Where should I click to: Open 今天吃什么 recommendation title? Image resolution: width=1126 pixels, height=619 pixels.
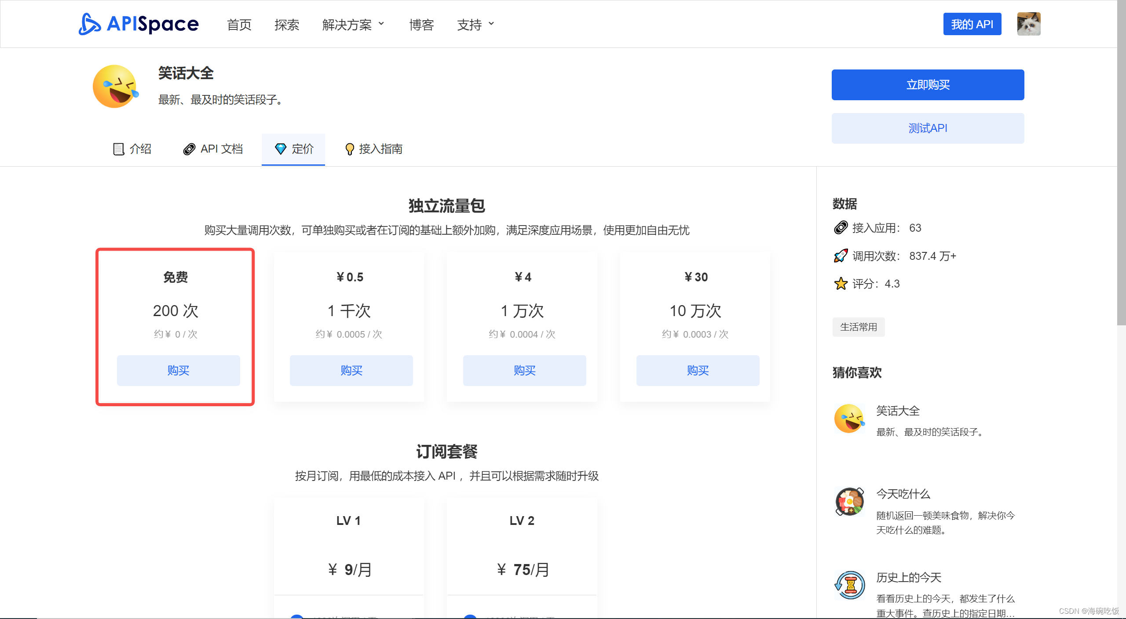pyautogui.click(x=903, y=494)
